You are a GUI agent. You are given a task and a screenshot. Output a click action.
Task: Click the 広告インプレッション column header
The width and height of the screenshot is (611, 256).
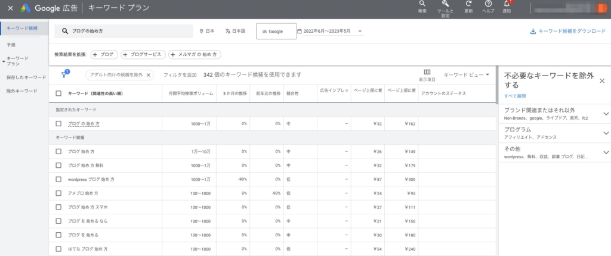[x=334, y=90]
